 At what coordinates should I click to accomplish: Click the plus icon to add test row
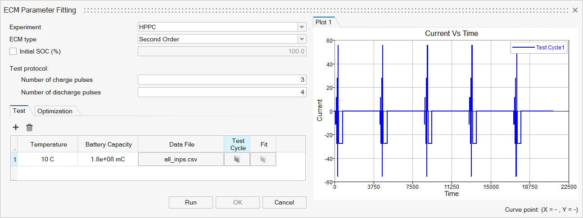click(16, 128)
